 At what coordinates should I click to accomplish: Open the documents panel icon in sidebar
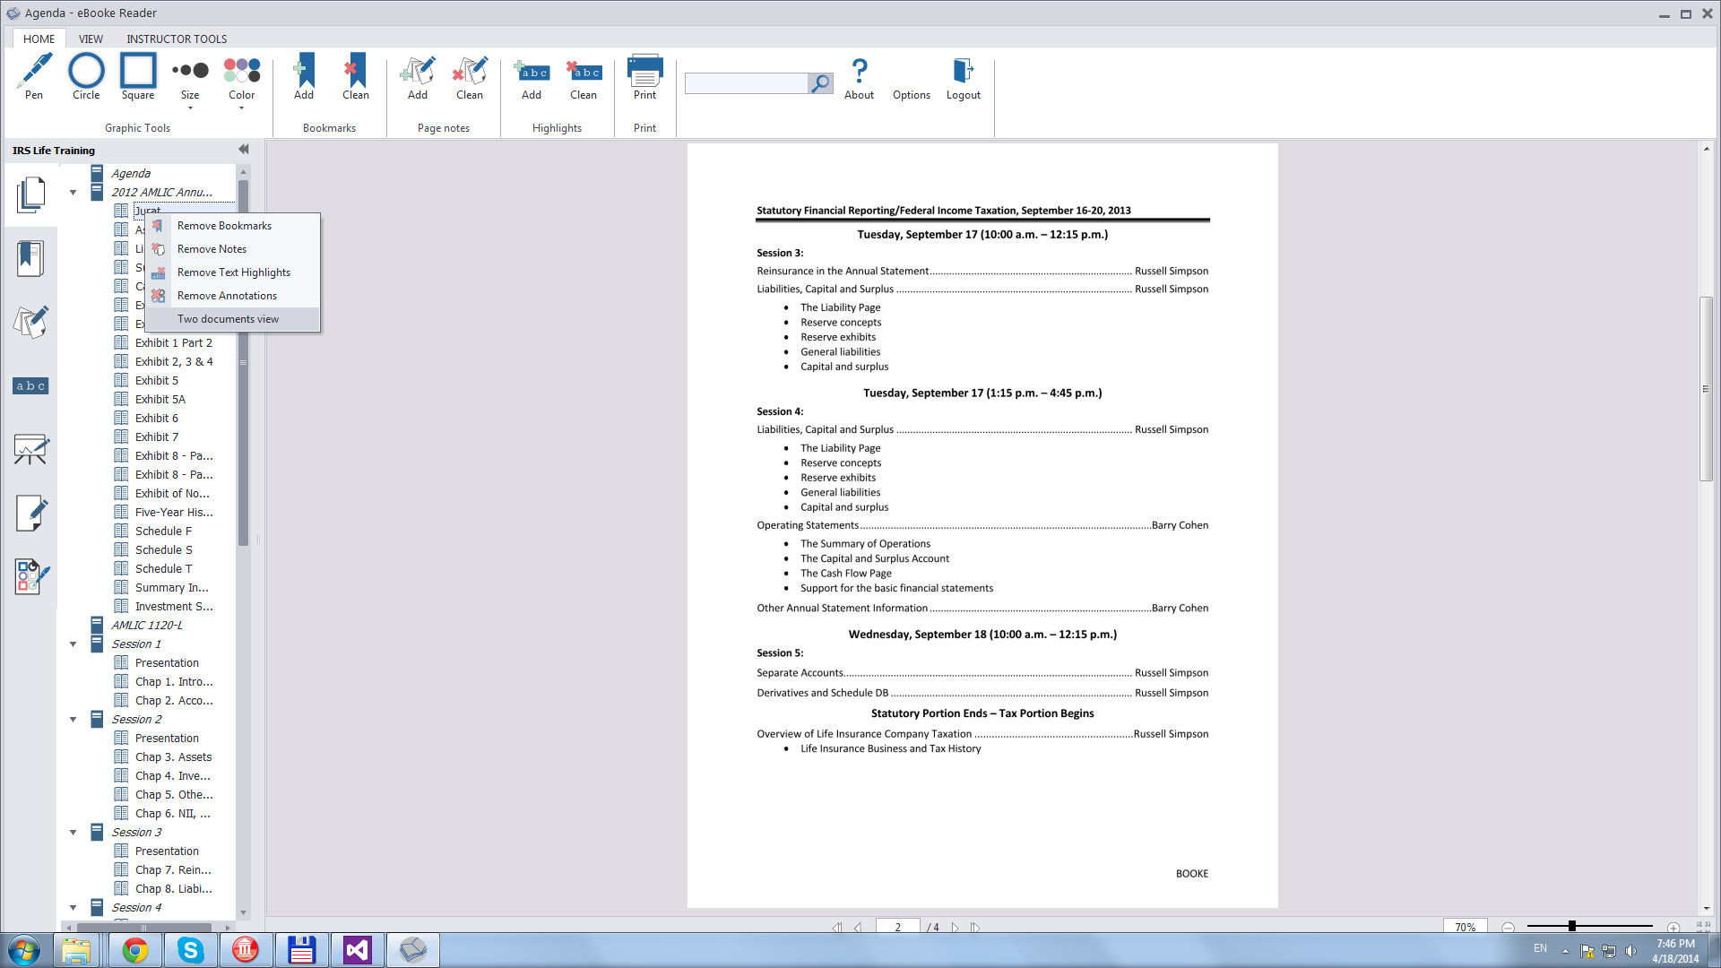(x=30, y=194)
